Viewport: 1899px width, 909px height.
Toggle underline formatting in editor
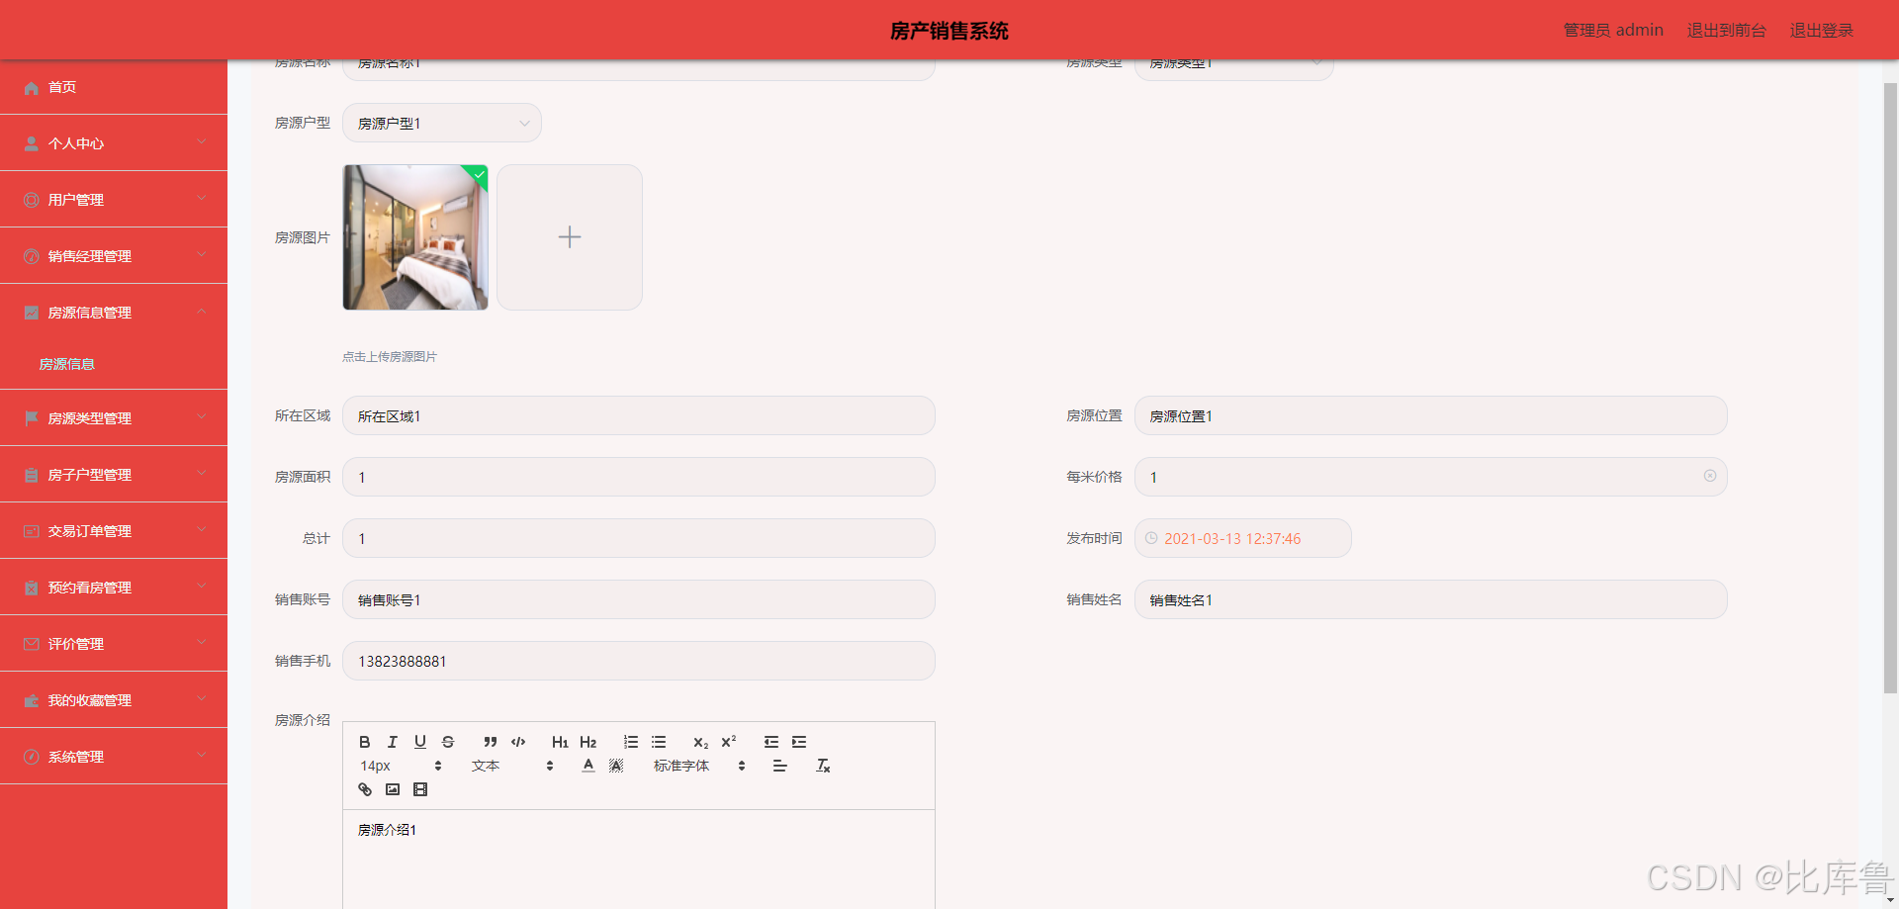pyautogui.click(x=420, y=742)
